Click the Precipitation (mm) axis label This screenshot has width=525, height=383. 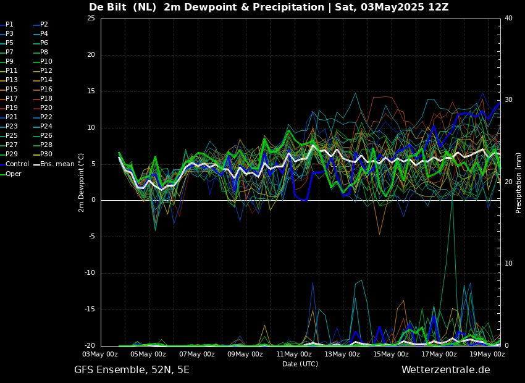pyautogui.click(x=519, y=182)
